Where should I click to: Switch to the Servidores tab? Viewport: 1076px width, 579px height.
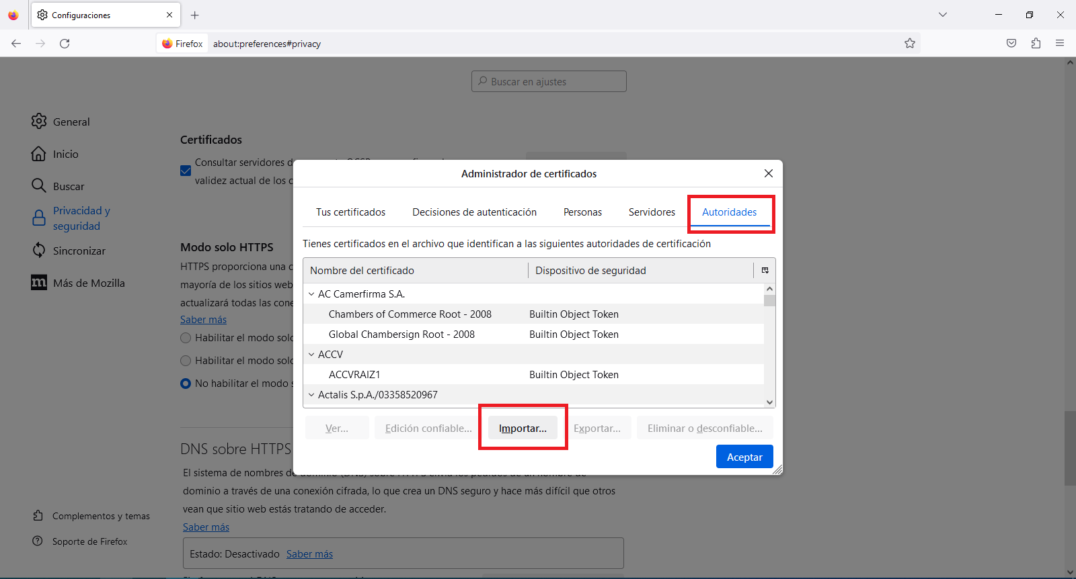pos(652,212)
